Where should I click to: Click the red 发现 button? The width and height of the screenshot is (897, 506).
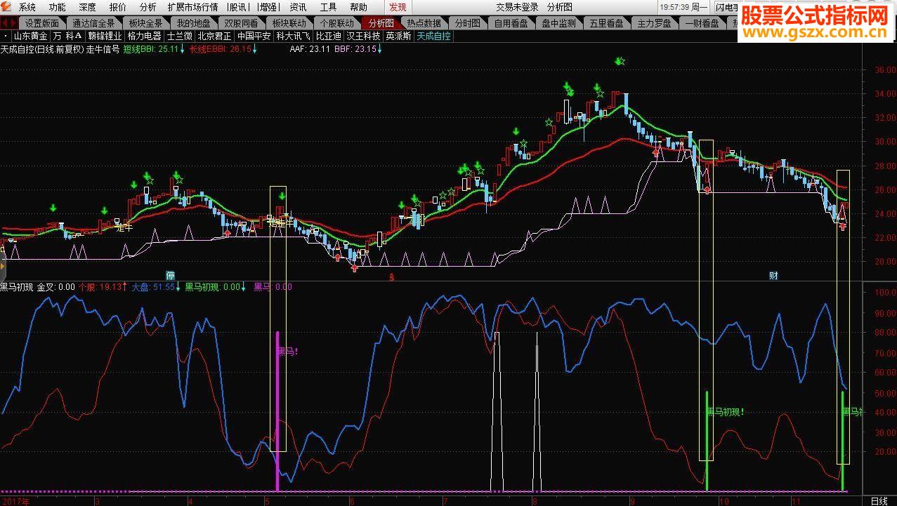(398, 7)
